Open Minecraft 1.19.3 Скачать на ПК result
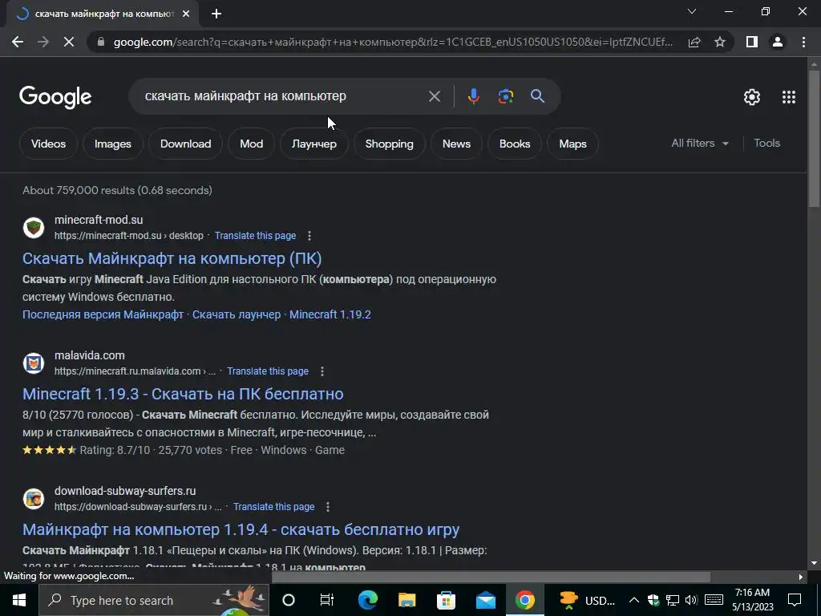The image size is (821, 616). coord(183,394)
